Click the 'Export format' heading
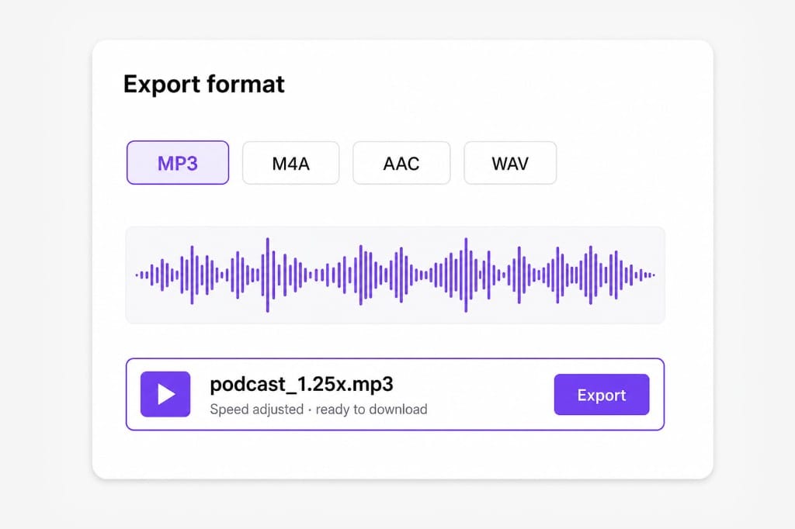Viewport: 795px width, 529px height. point(204,84)
